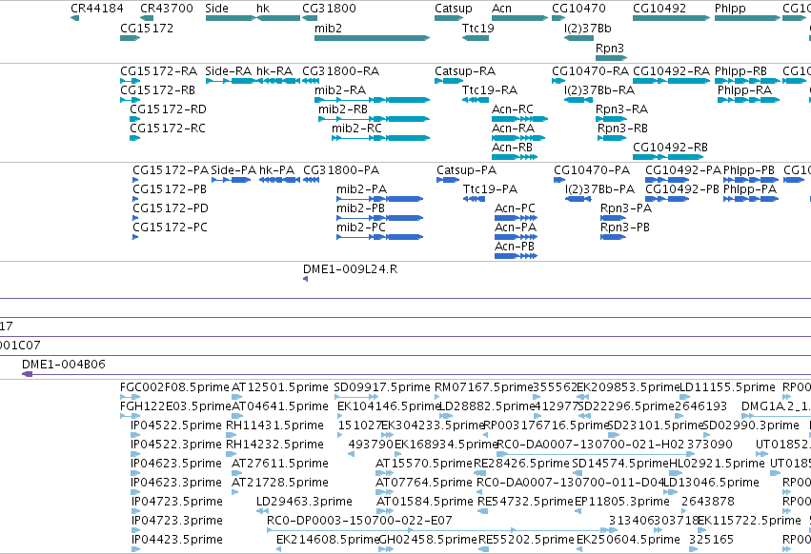This screenshot has height=554, width=811.
Task: Click the CG10492 gene bar glyph
Action: point(671,18)
